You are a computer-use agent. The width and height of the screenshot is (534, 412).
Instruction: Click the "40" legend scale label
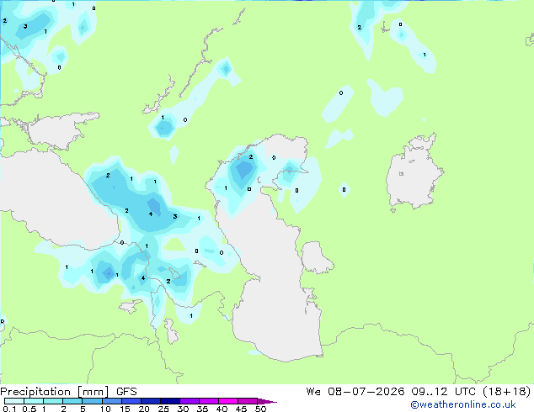pyautogui.click(x=222, y=409)
